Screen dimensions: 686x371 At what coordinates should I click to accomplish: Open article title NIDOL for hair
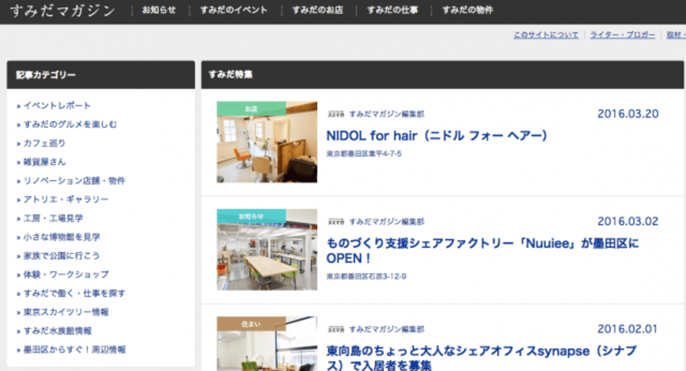[x=437, y=136]
